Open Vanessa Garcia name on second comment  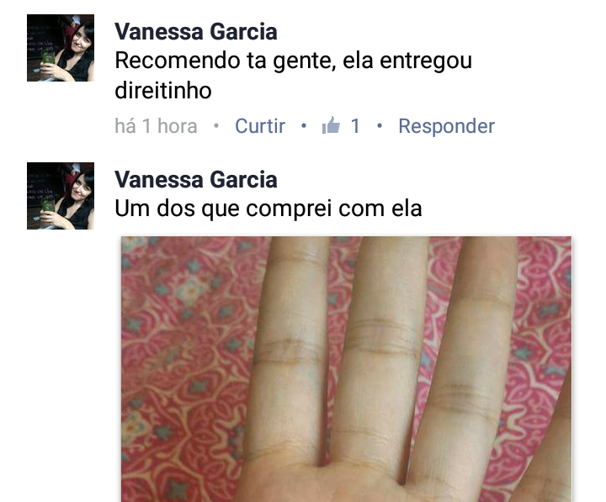tap(196, 179)
